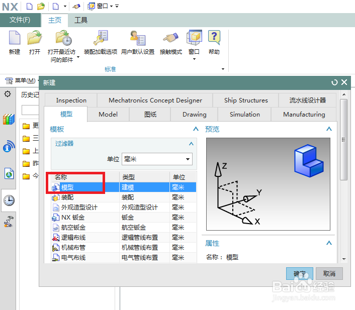355x310 pixels.
Task: Click the template preview image
Action: [x=268, y=184]
